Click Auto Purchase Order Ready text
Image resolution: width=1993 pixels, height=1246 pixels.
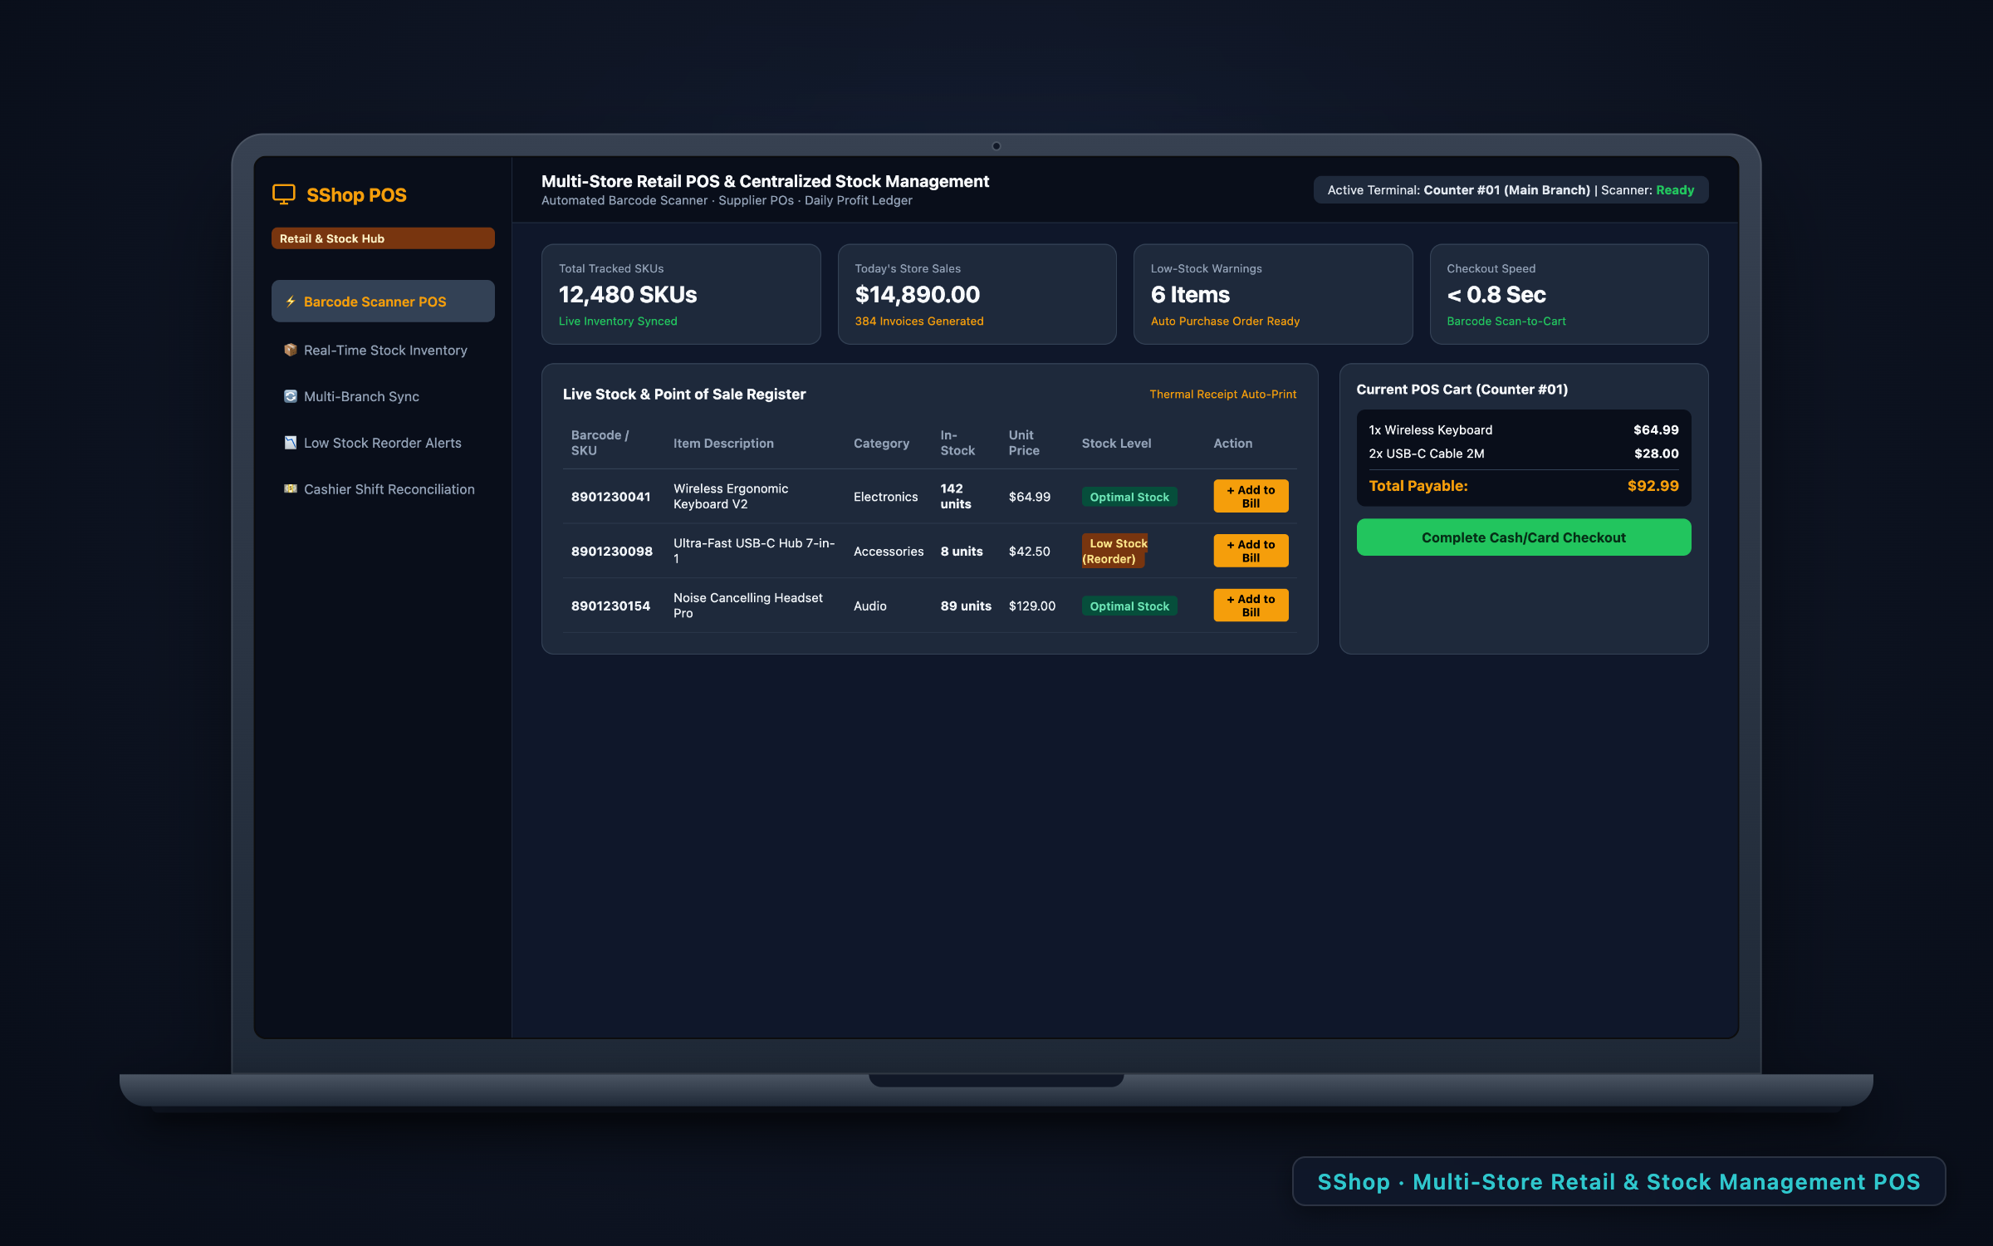tap(1225, 321)
